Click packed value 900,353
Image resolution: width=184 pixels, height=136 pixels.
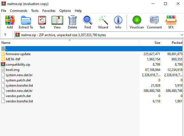177,59
